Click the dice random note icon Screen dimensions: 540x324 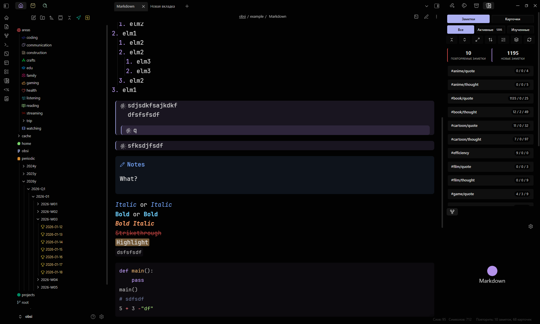[x=6, y=54]
